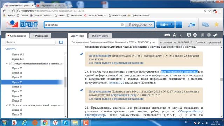Click the document vertical scrollbar thumb
This screenshot has height=126, width=224.
222,79
